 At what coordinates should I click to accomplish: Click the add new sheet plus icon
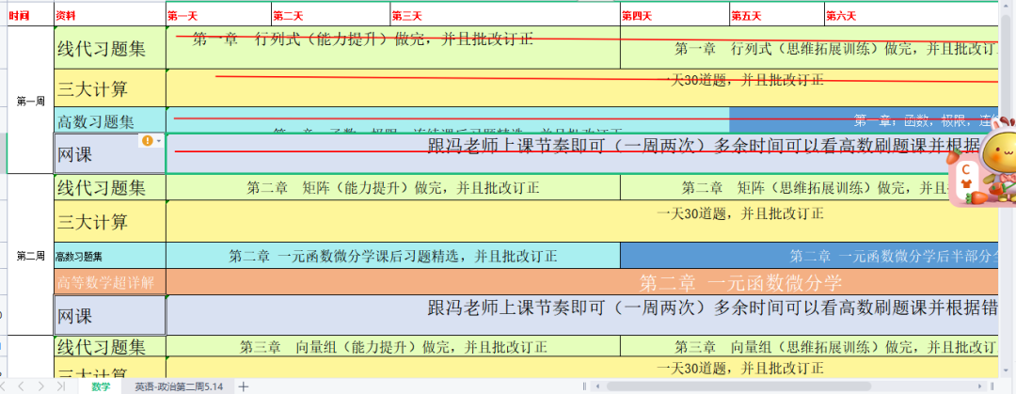[x=244, y=386]
